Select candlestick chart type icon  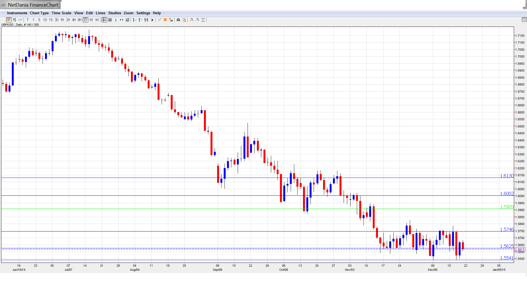coord(9,20)
